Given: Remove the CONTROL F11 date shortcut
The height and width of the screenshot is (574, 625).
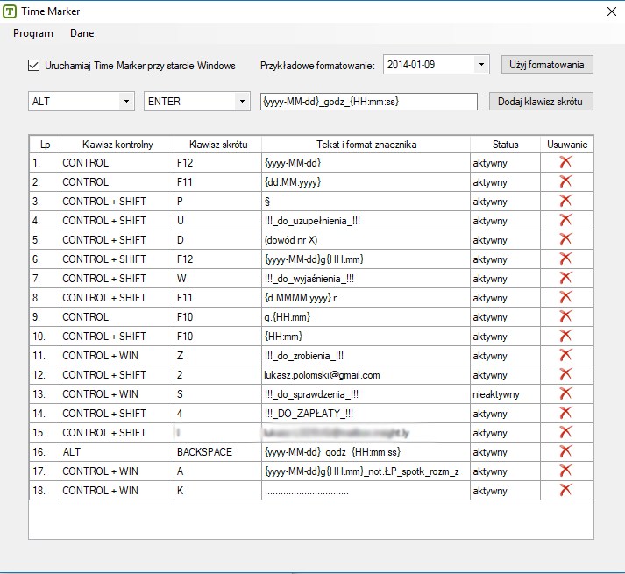Looking at the screenshot, I should [x=565, y=181].
